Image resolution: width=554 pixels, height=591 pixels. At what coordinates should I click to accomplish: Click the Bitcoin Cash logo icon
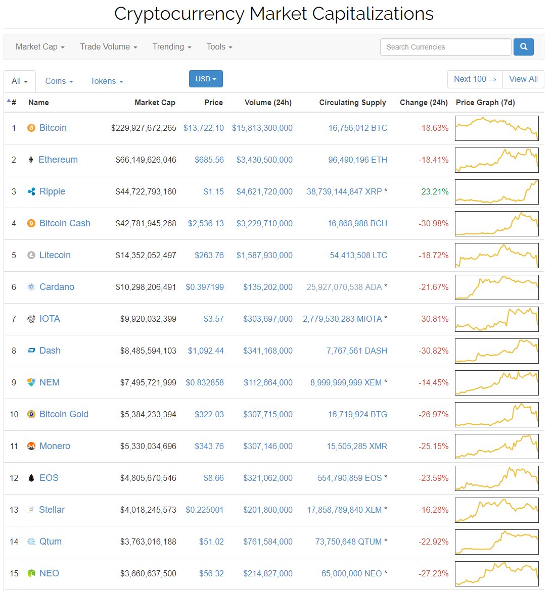click(31, 223)
